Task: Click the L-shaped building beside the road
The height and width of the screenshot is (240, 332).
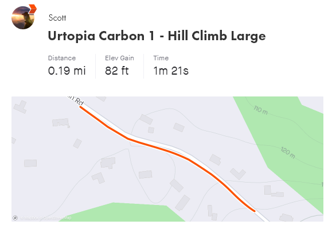Action: point(238,173)
